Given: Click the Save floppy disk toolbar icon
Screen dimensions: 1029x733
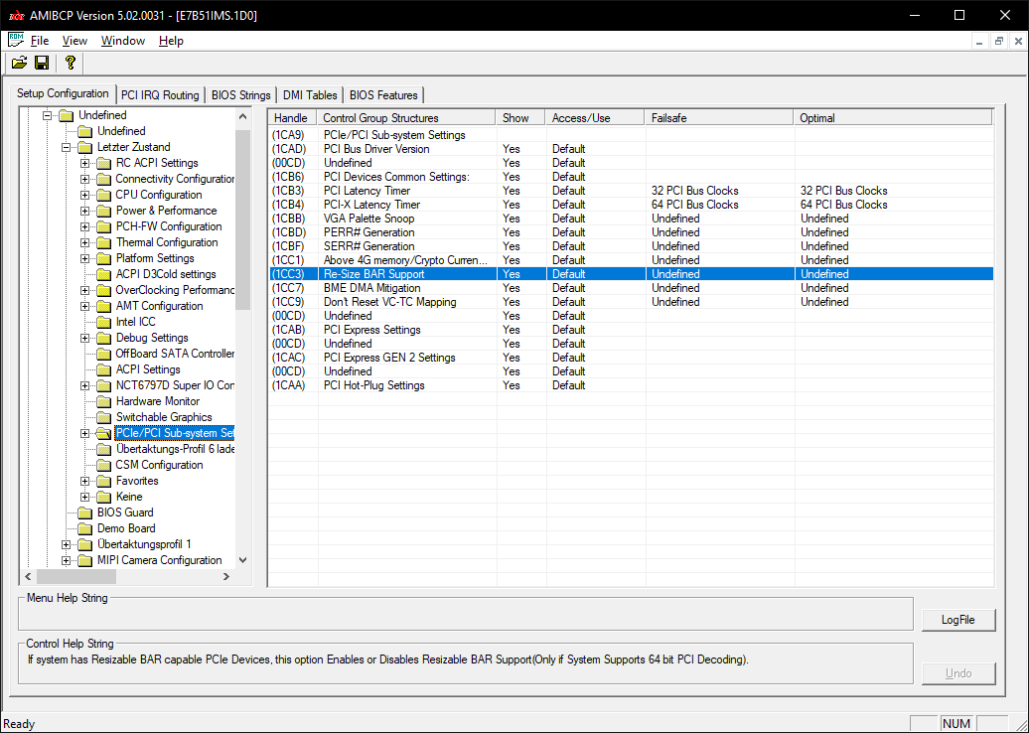Looking at the screenshot, I should 42,63.
